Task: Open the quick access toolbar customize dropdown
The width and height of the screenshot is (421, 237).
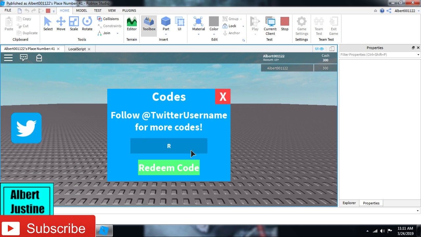Action: tap(54, 11)
